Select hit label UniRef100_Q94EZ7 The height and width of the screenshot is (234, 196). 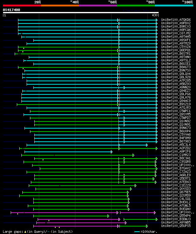coord(176,91)
